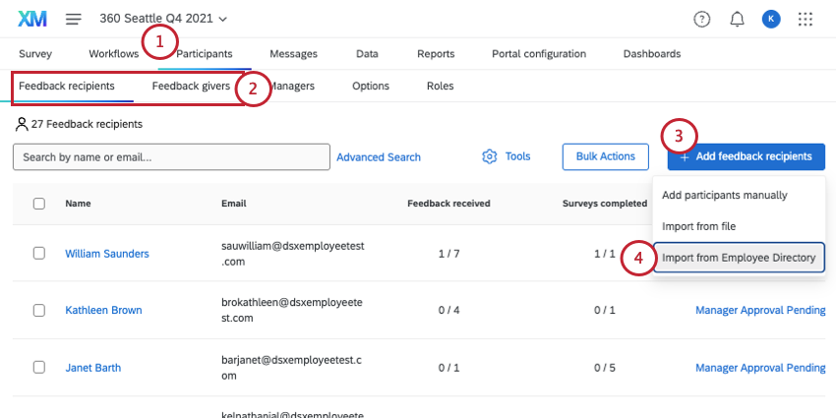
Task: Open the Roles sub-tab
Action: click(441, 86)
